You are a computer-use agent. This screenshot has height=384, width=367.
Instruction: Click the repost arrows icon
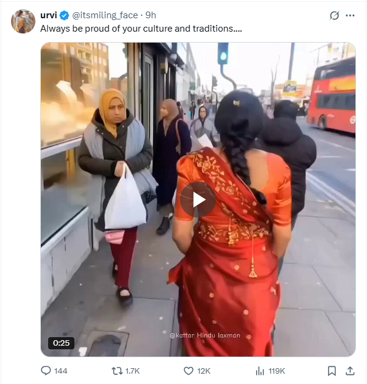(x=117, y=371)
